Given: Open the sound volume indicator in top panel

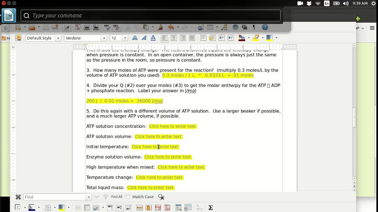Looking at the screenshot, I should pyautogui.click(x=346, y=4).
